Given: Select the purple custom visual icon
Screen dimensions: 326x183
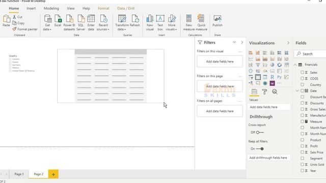Looking at the screenshot, I should click(272, 83).
